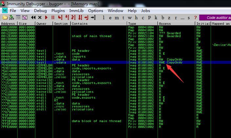This screenshot has width=231, height=138.
Task: Open file with the folder icon
Action: (x=5, y=18)
